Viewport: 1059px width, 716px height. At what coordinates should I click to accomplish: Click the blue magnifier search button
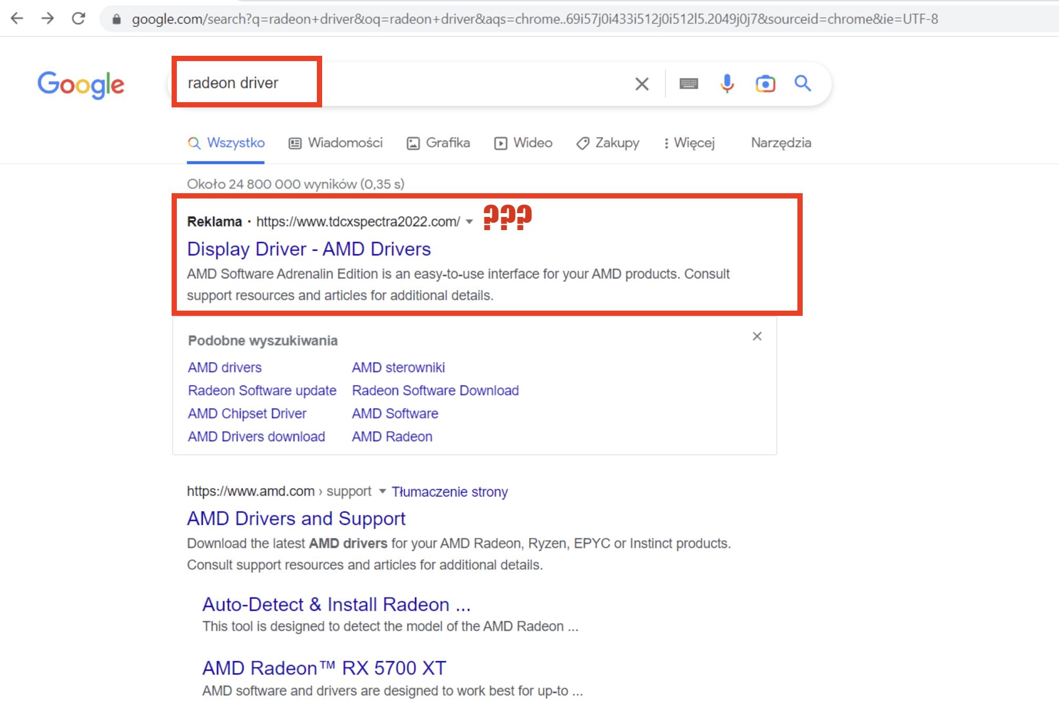point(803,83)
